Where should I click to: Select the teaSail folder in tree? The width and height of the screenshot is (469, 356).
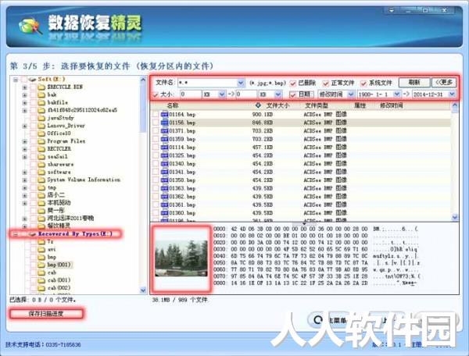pos(57,157)
